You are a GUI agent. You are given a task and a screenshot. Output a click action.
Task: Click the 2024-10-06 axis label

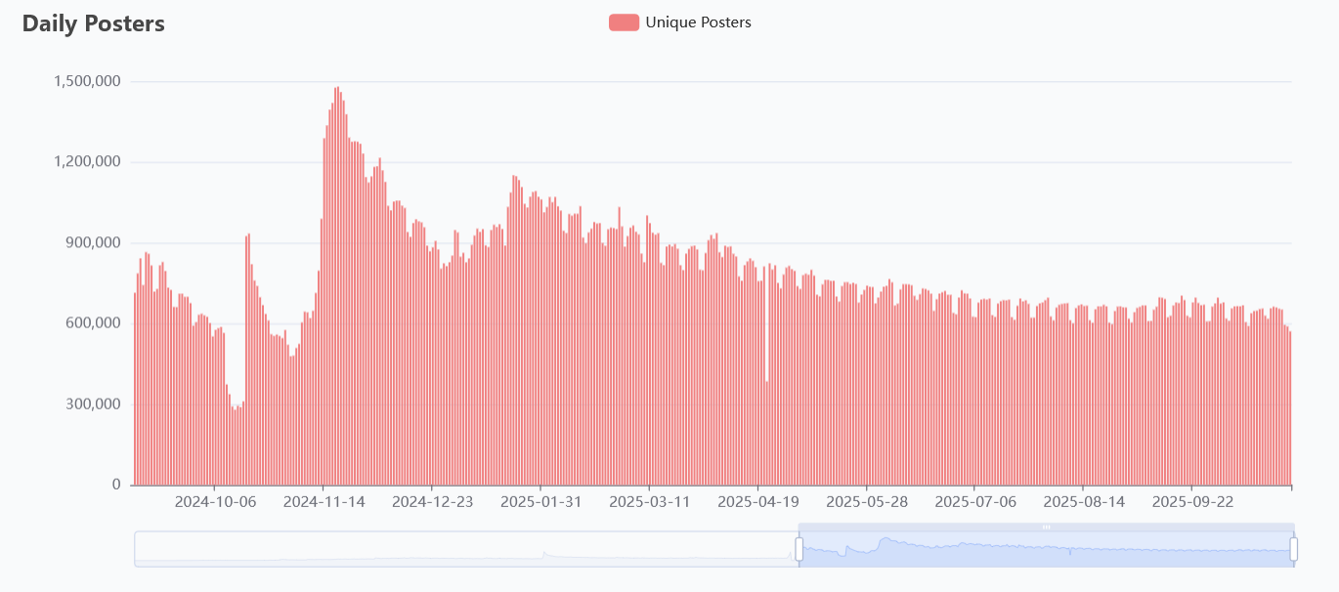pyautogui.click(x=215, y=502)
